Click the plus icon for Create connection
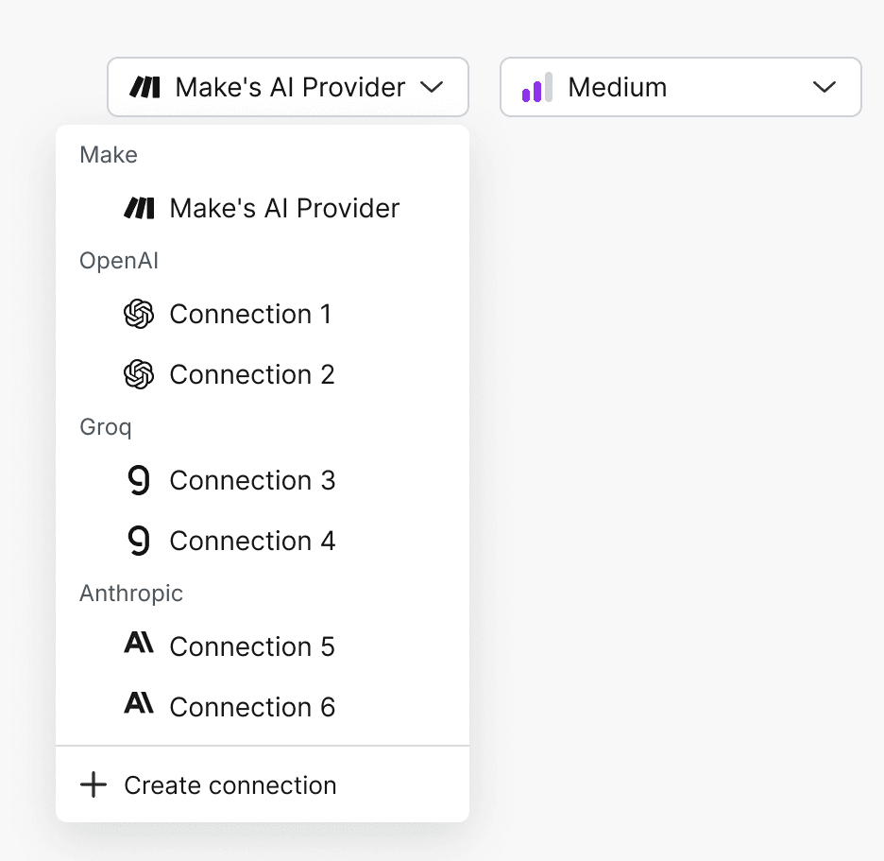The height and width of the screenshot is (861, 884). click(x=93, y=784)
